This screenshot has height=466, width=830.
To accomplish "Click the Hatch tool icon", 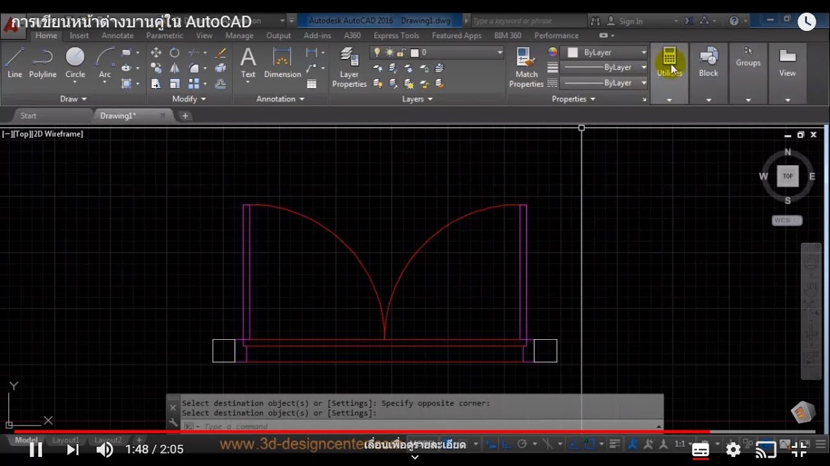I will click(x=126, y=83).
